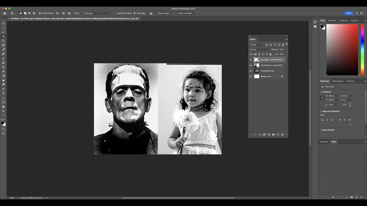Open the layer Kind filter dropdown
The image size is (367, 206).
(256, 45)
